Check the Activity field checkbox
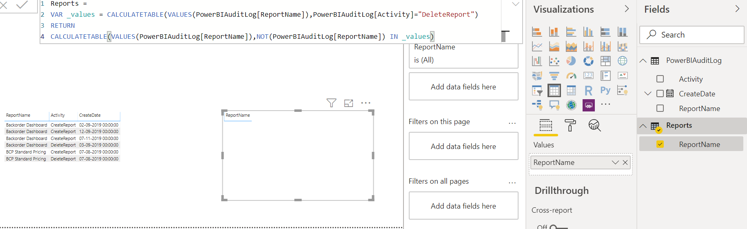Screen dimensions: 747x229 coord(660,79)
